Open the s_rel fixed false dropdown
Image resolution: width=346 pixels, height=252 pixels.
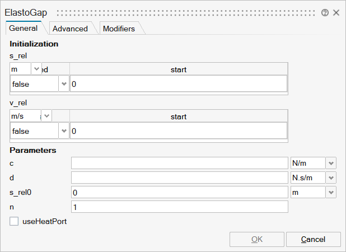click(x=63, y=84)
